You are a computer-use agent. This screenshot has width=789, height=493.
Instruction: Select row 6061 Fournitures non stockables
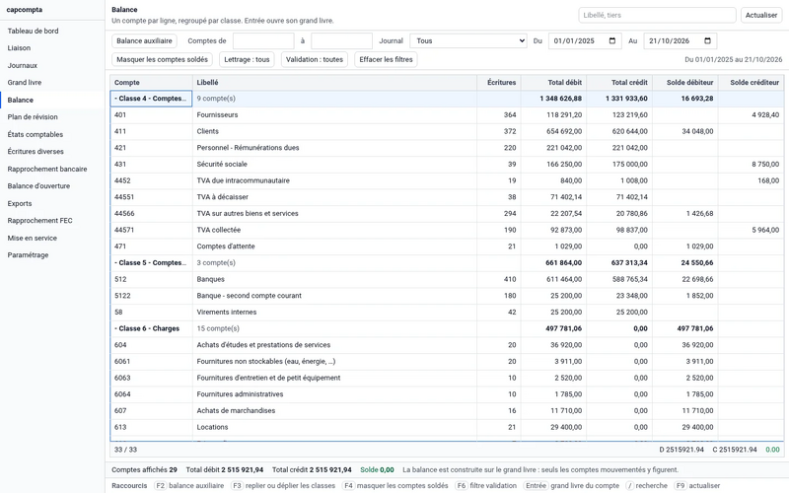click(x=447, y=361)
